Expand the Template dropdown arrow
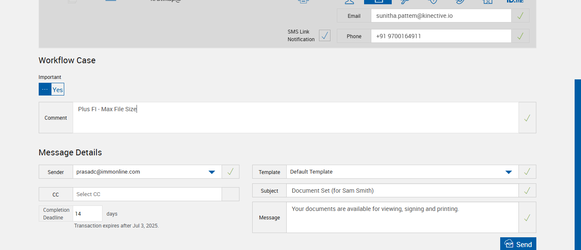Screen dimensions: 581x250 (x=508, y=172)
